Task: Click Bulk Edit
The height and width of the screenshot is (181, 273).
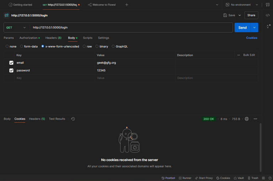Action: click(x=249, y=55)
